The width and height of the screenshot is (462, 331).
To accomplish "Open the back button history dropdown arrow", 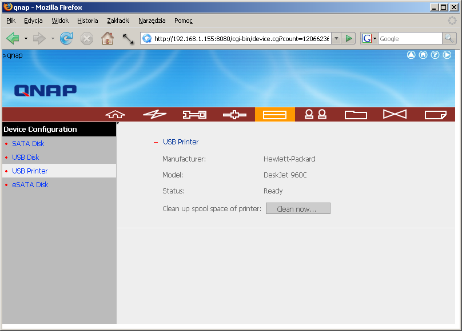I will (26, 38).
